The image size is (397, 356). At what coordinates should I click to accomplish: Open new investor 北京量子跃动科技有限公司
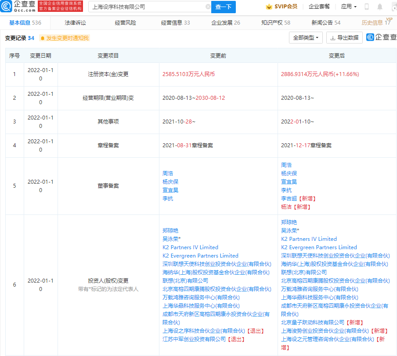tap(313, 323)
